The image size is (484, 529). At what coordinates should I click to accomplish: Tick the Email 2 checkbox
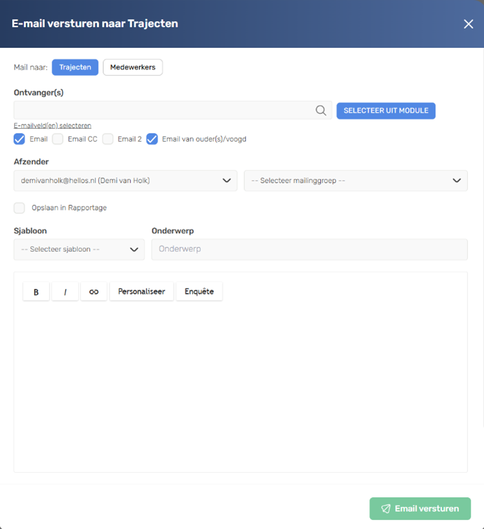coord(108,139)
